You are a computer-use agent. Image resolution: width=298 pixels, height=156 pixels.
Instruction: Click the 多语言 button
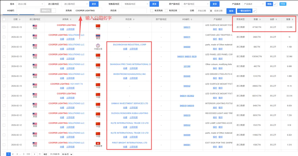tap(283, 4)
